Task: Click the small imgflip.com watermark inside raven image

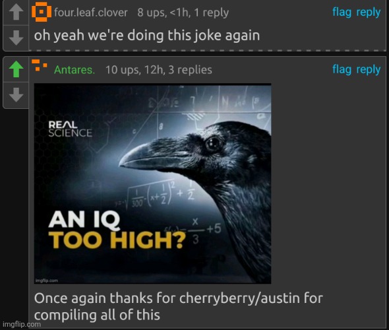Action: pos(47,280)
